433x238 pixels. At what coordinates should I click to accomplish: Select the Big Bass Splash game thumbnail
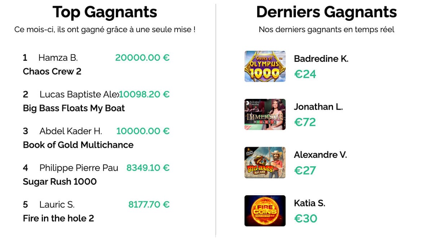(x=265, y=163)
